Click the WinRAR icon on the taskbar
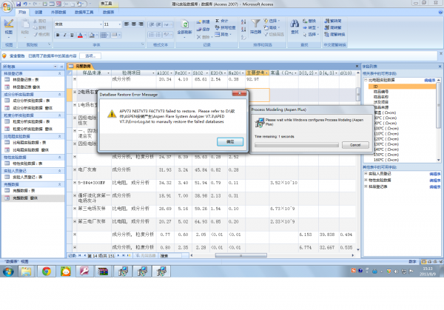The width and height of the screenshot is (444, 310). 103,272
